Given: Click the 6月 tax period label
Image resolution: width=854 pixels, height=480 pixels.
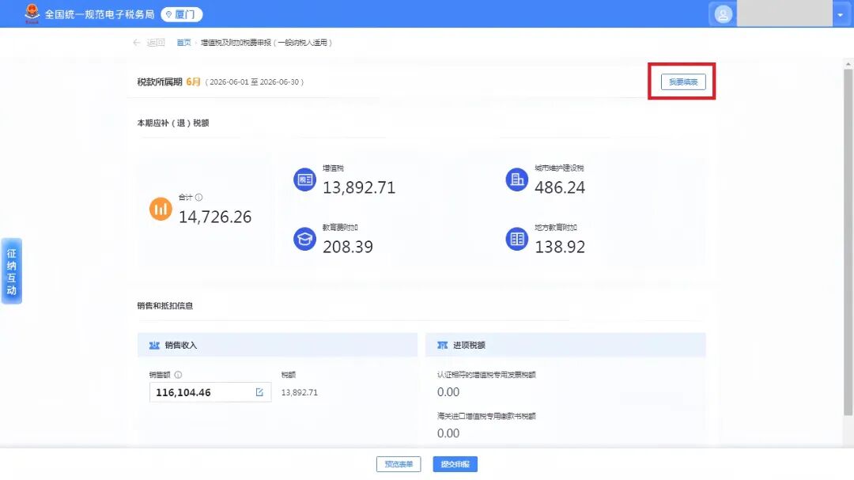Looking at the screenshot, I should 194,81.
